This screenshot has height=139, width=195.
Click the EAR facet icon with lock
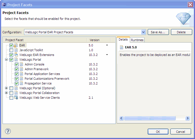click(x=16, y=45)
